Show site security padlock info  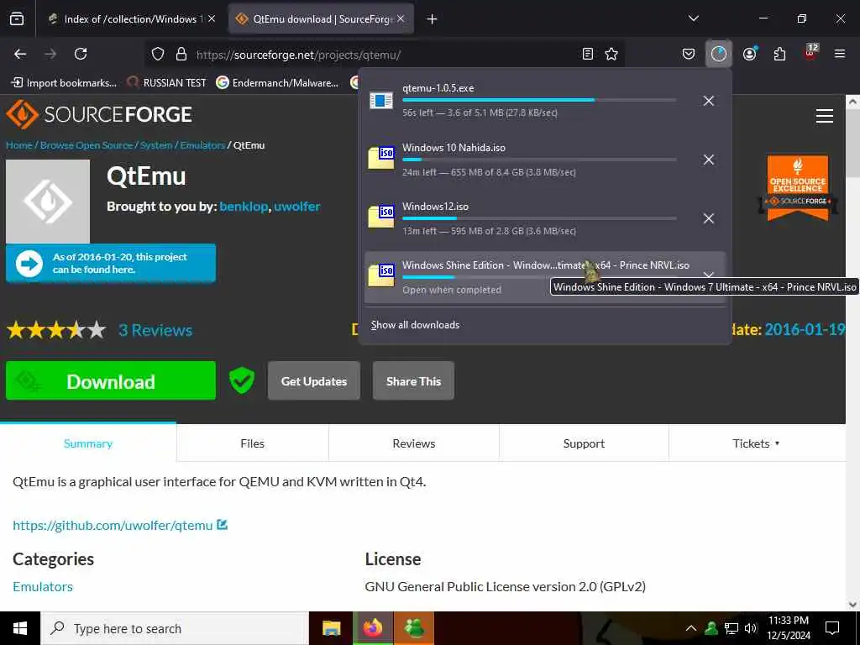[x=181, y=54]
